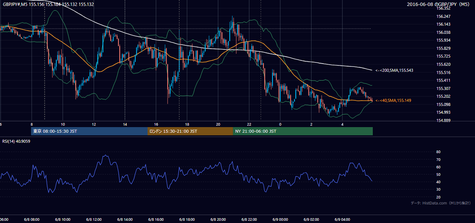Click the RSI 40 level label
475x223 pixels.
coord(438,182)
